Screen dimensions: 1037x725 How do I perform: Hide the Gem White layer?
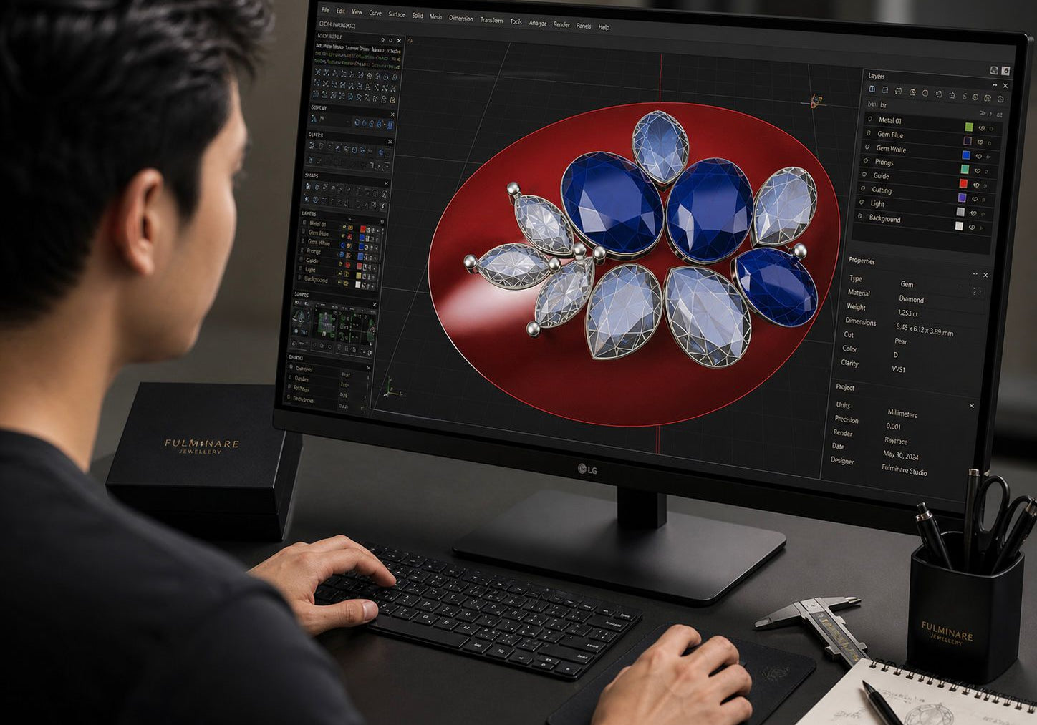[x=978, y=156]
